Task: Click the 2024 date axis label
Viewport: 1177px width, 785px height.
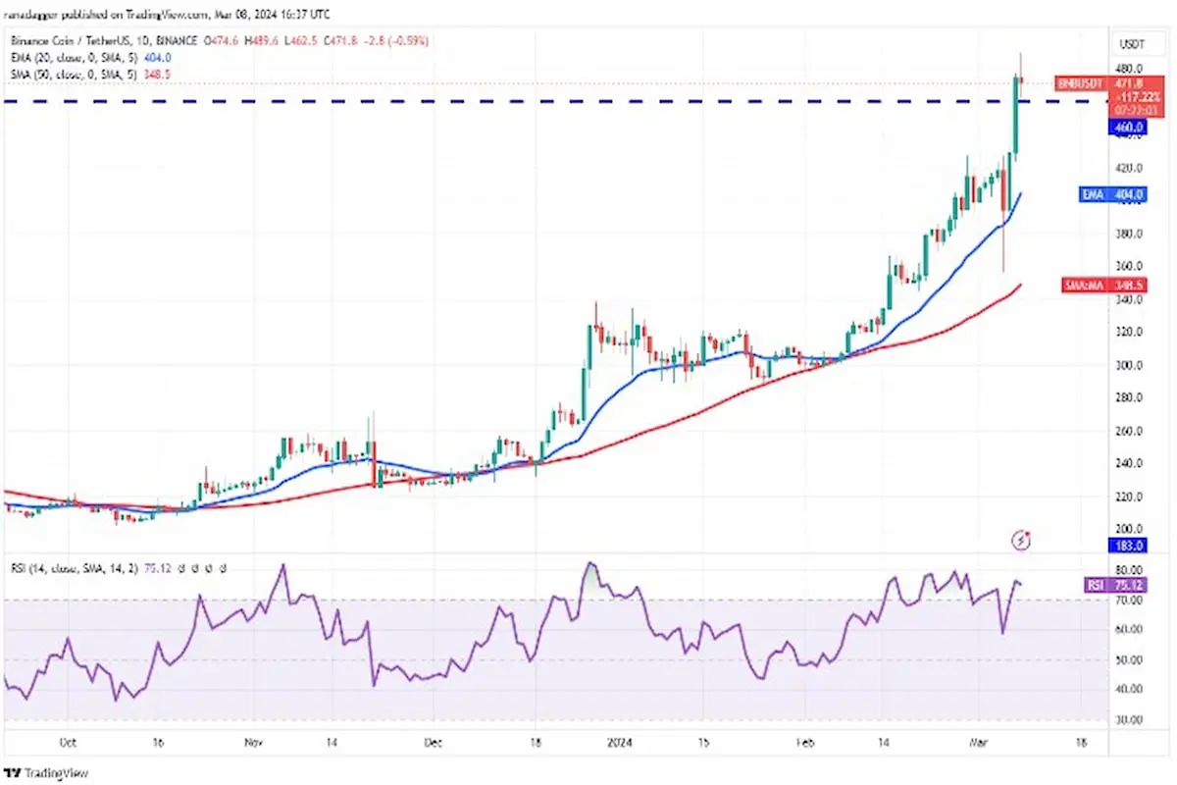Action: pos(620,744)
